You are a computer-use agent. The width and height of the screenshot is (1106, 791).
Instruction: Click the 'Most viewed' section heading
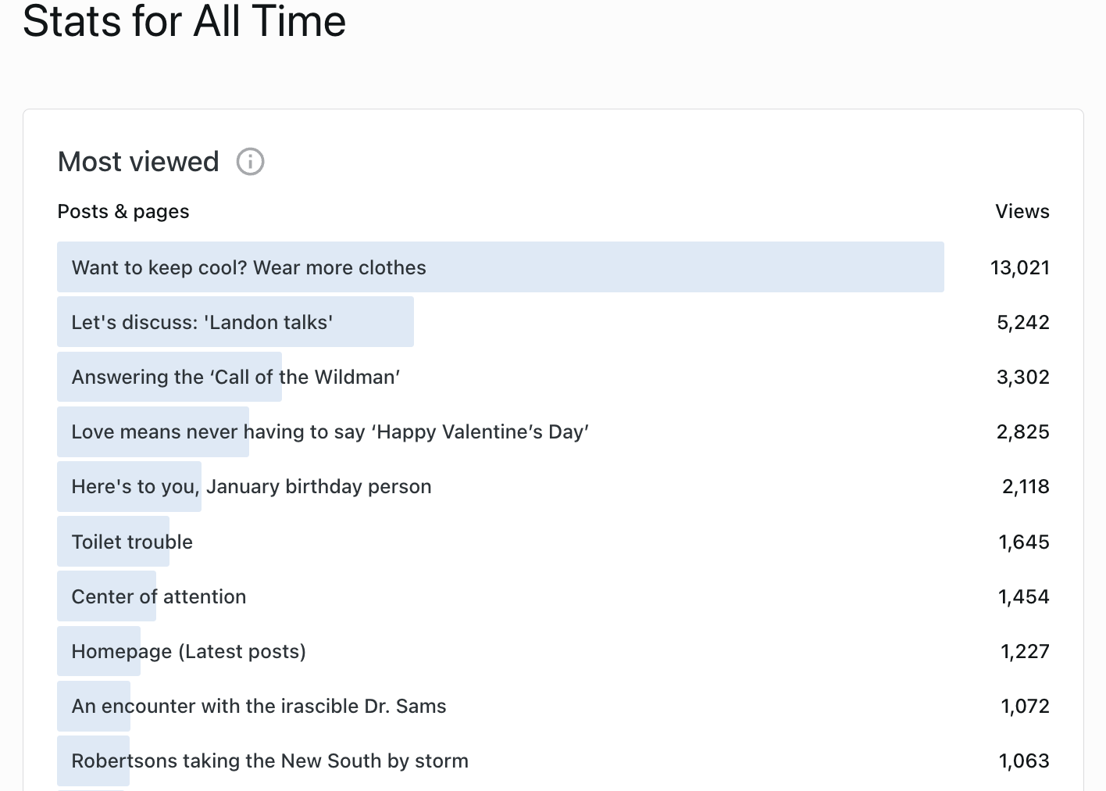138,162
